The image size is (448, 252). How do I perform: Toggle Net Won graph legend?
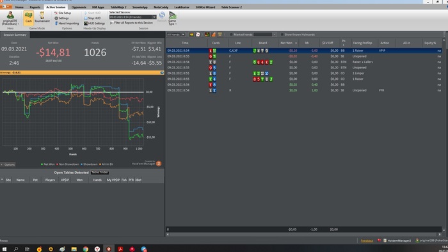(x=48, y=164)
